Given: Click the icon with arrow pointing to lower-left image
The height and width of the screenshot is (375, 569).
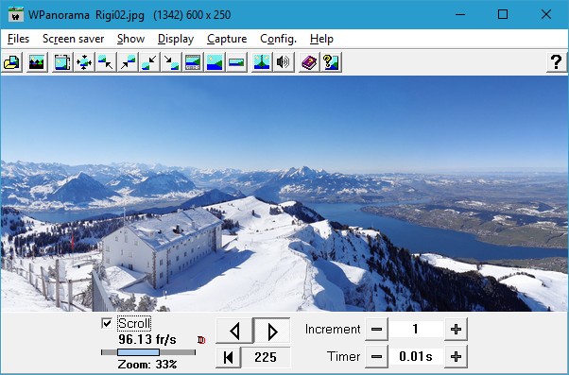Looking at the screenshot, I should (x=149, y=62).
